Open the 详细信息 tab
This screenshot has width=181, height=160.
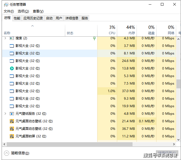click(72, 18)
